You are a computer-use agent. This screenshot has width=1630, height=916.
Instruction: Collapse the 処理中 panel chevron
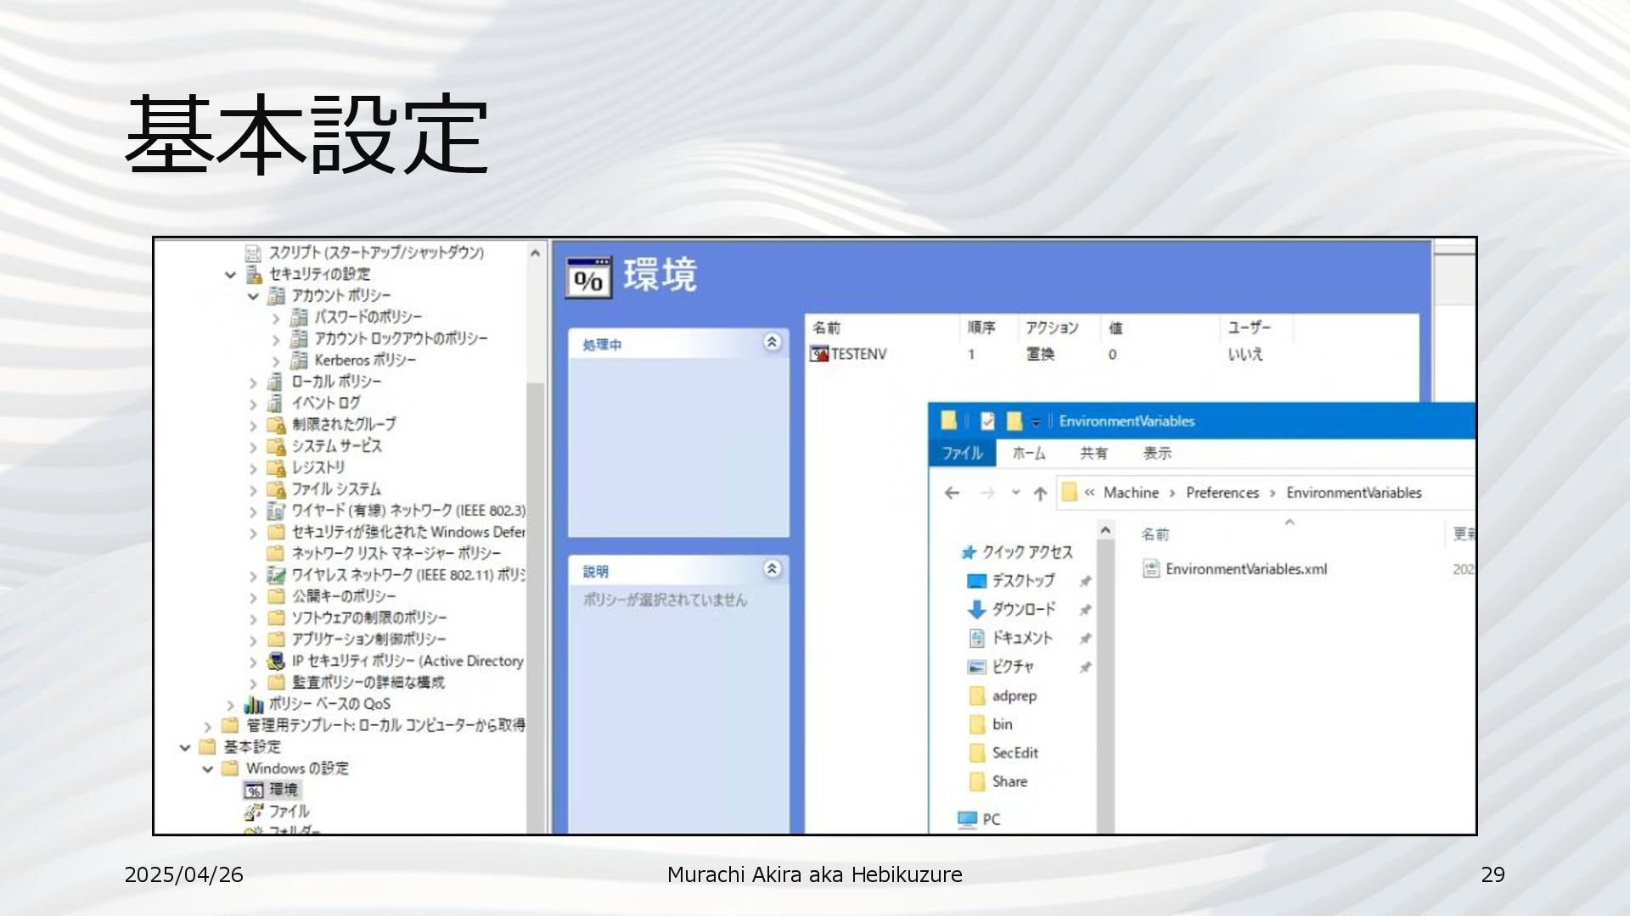pos(772,342)
